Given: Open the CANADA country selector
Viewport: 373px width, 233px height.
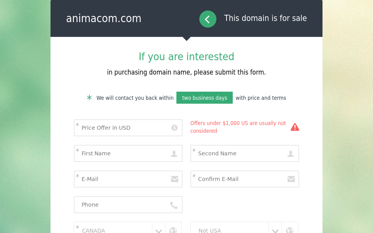Looking at the screenshot, I should 113,230.
